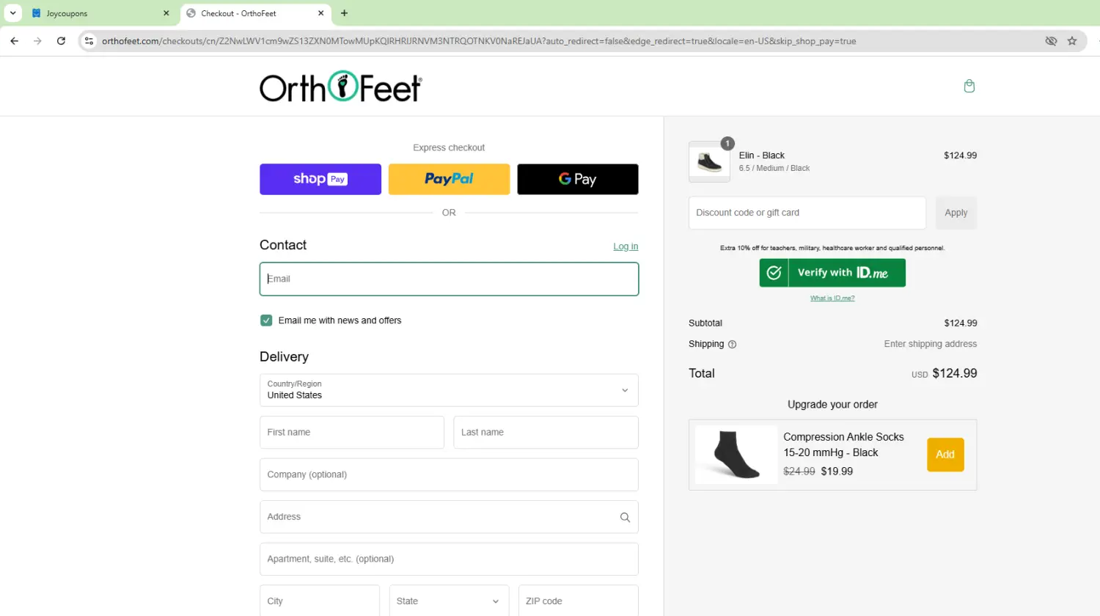Uncheck Email me with news and offers

pos(266,320)
